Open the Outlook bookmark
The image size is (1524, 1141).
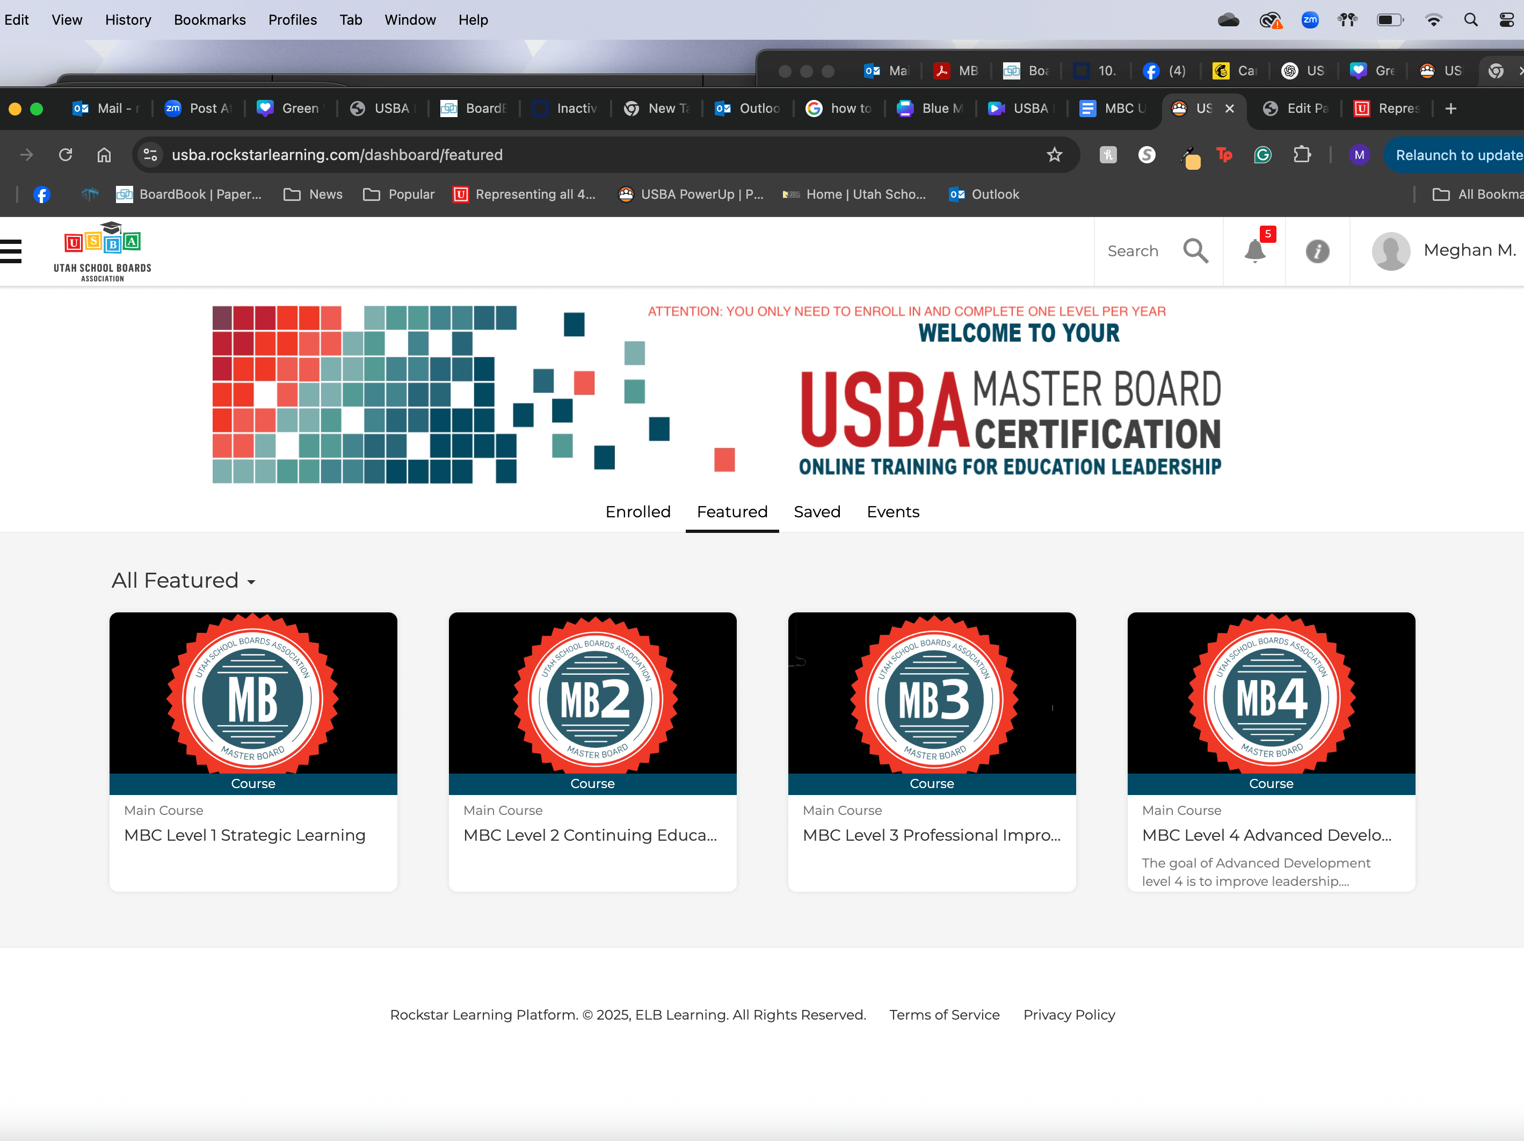coord(984,194)
